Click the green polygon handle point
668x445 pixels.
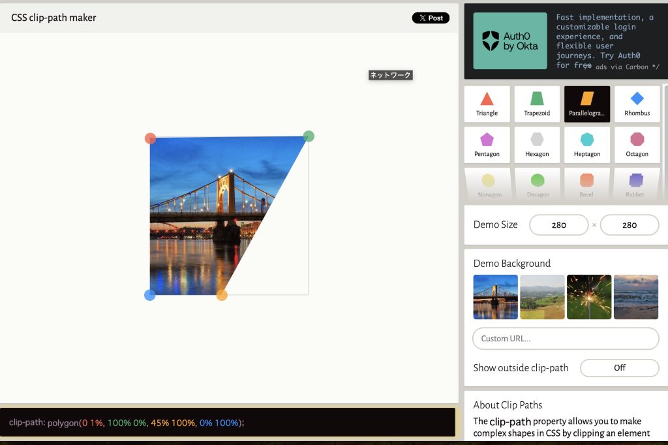pos(309,136)
